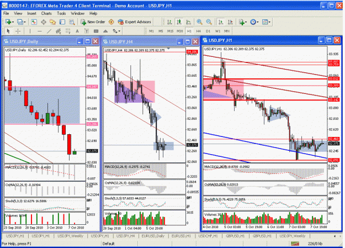The height and width of the screenshot is (248, 345).
Task: Set timeframe to H4
Action: [199, 31]
